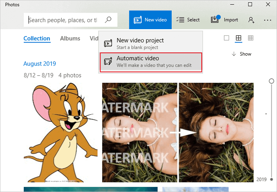
Task: Click in the search people, places box
Action: coord(63,20)
